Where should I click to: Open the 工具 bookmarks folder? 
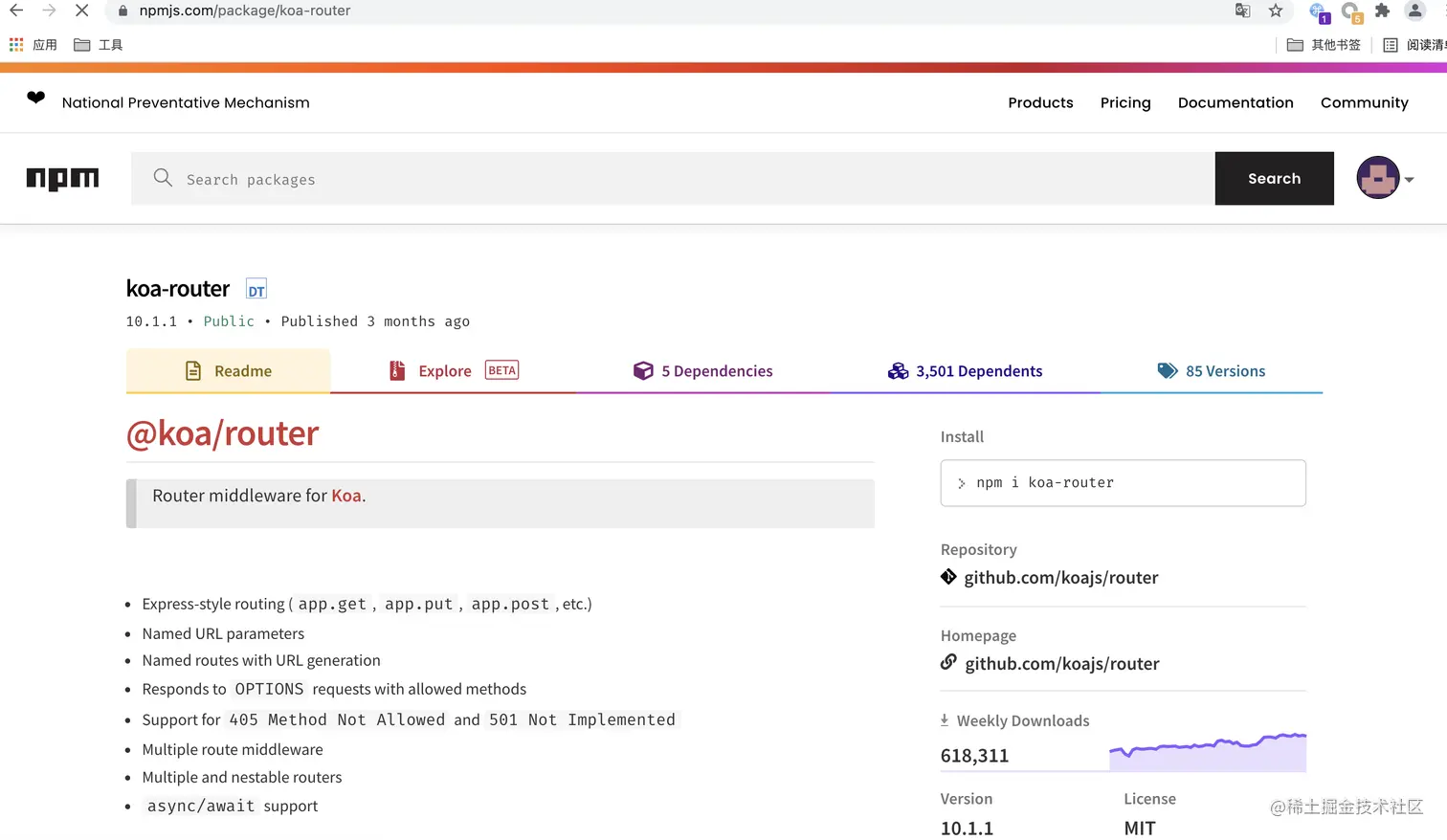point(98,45)
